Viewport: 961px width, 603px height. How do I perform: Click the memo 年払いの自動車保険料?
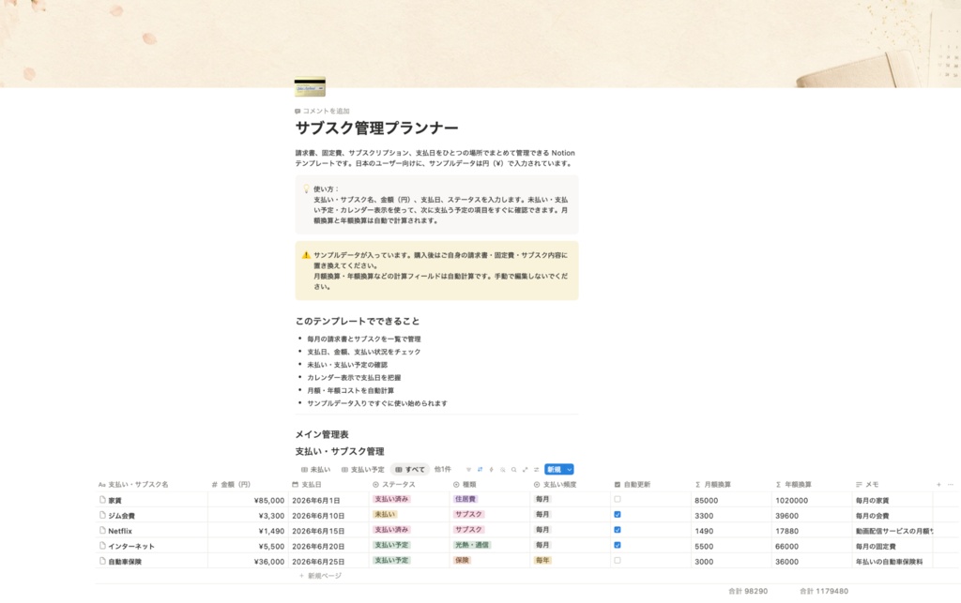(890, 562)
